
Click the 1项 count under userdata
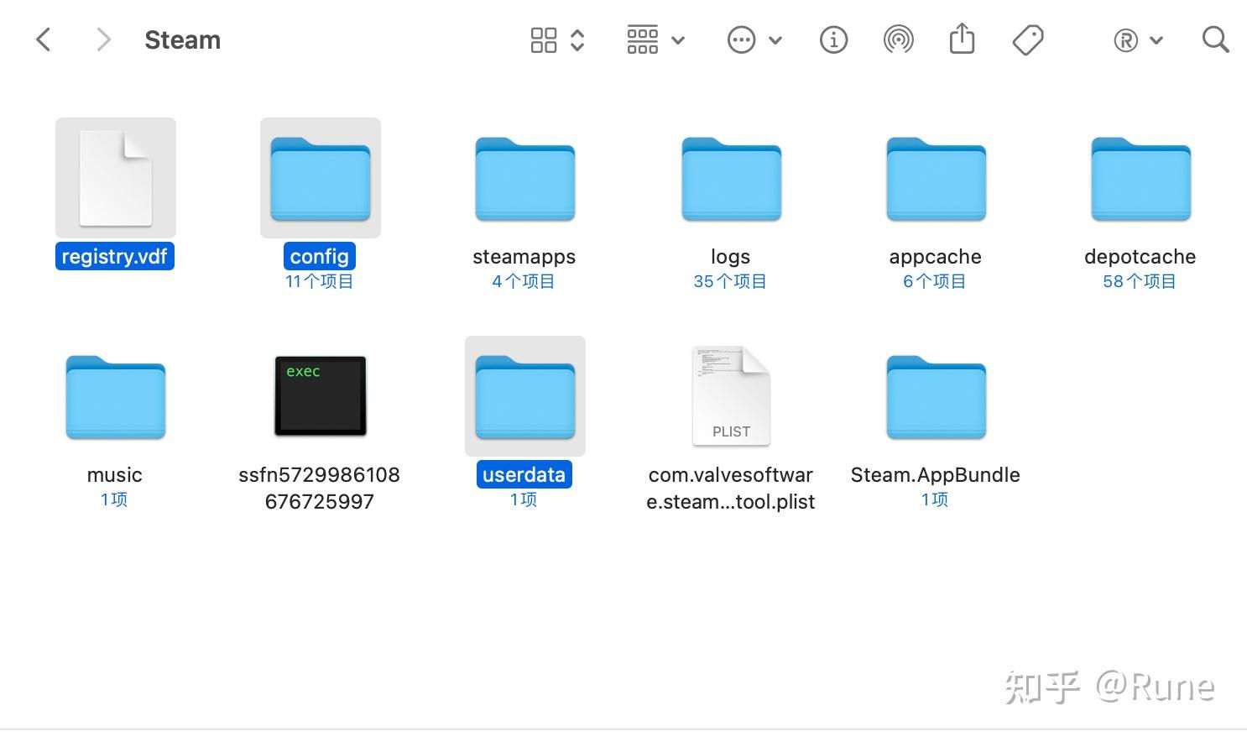click(x=524, y=499)
